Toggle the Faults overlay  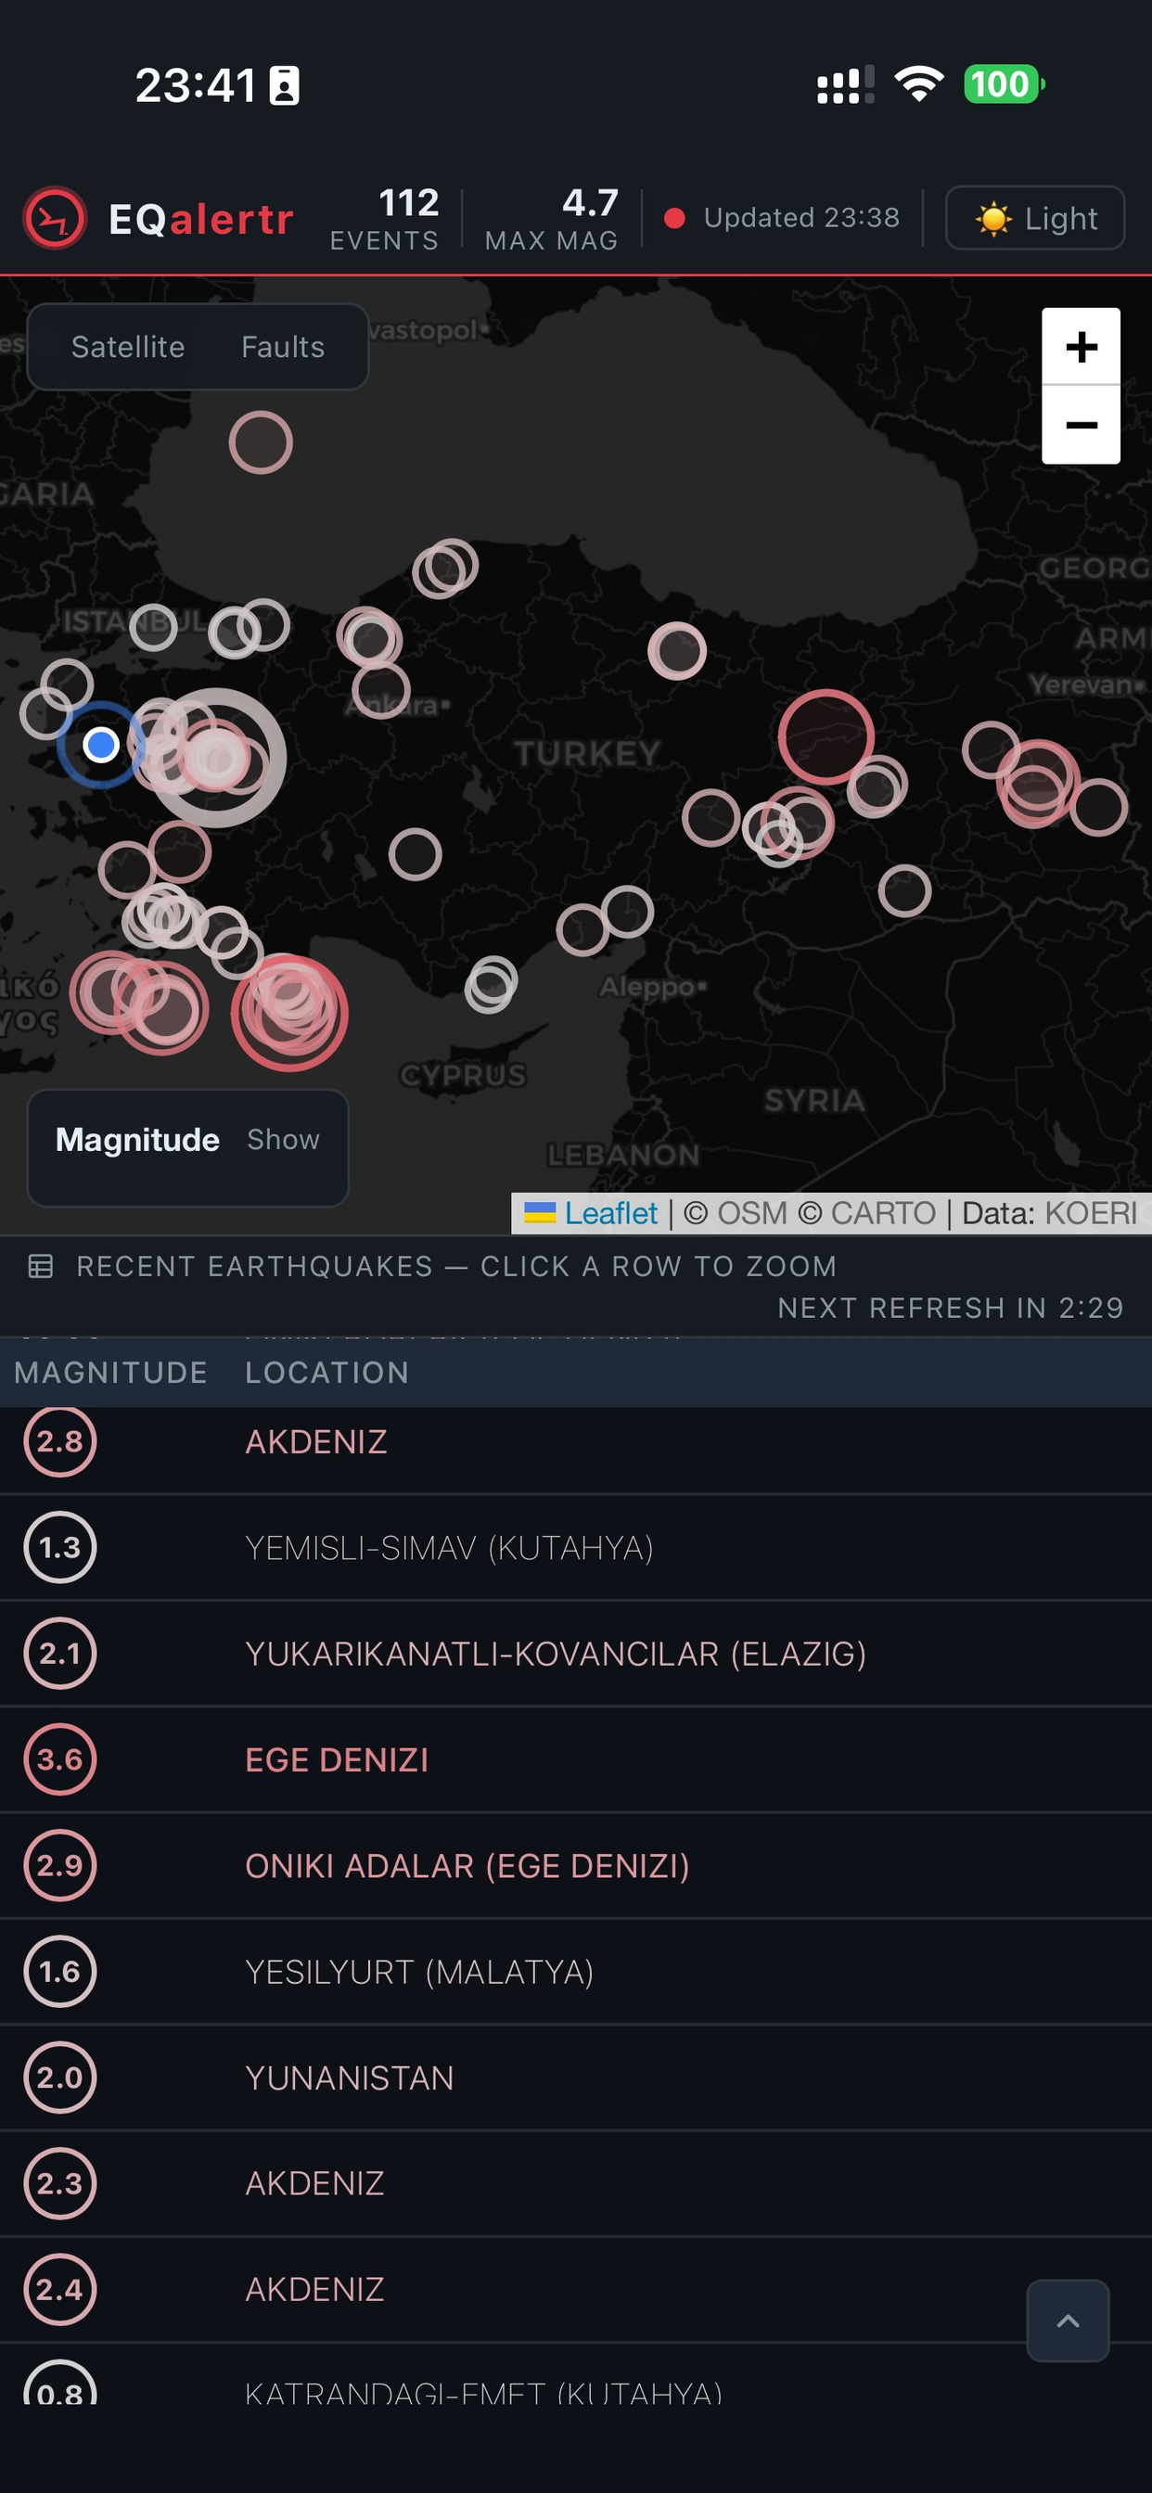pos(283,347)
